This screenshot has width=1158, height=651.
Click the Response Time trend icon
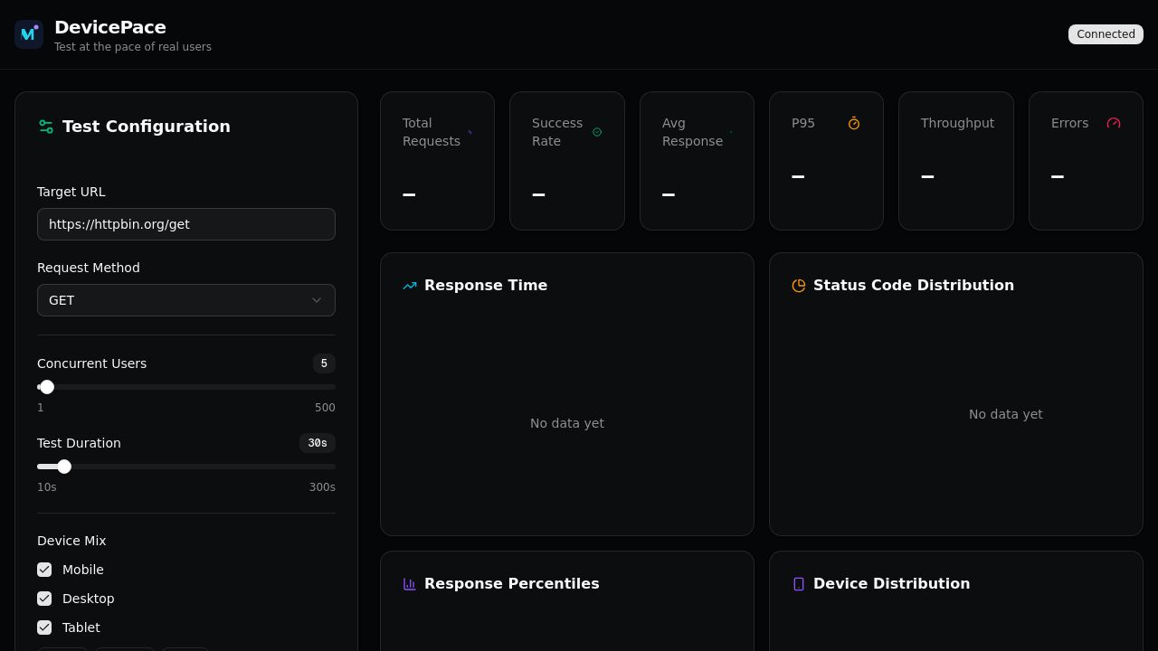410,286
